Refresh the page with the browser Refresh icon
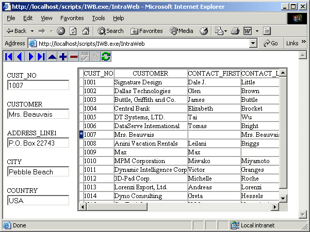310x232 pixels. pyautogui.click(x=73, y=31)
